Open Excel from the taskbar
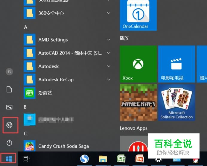This screenshot has width=207, height=166. tap(121, 159)
